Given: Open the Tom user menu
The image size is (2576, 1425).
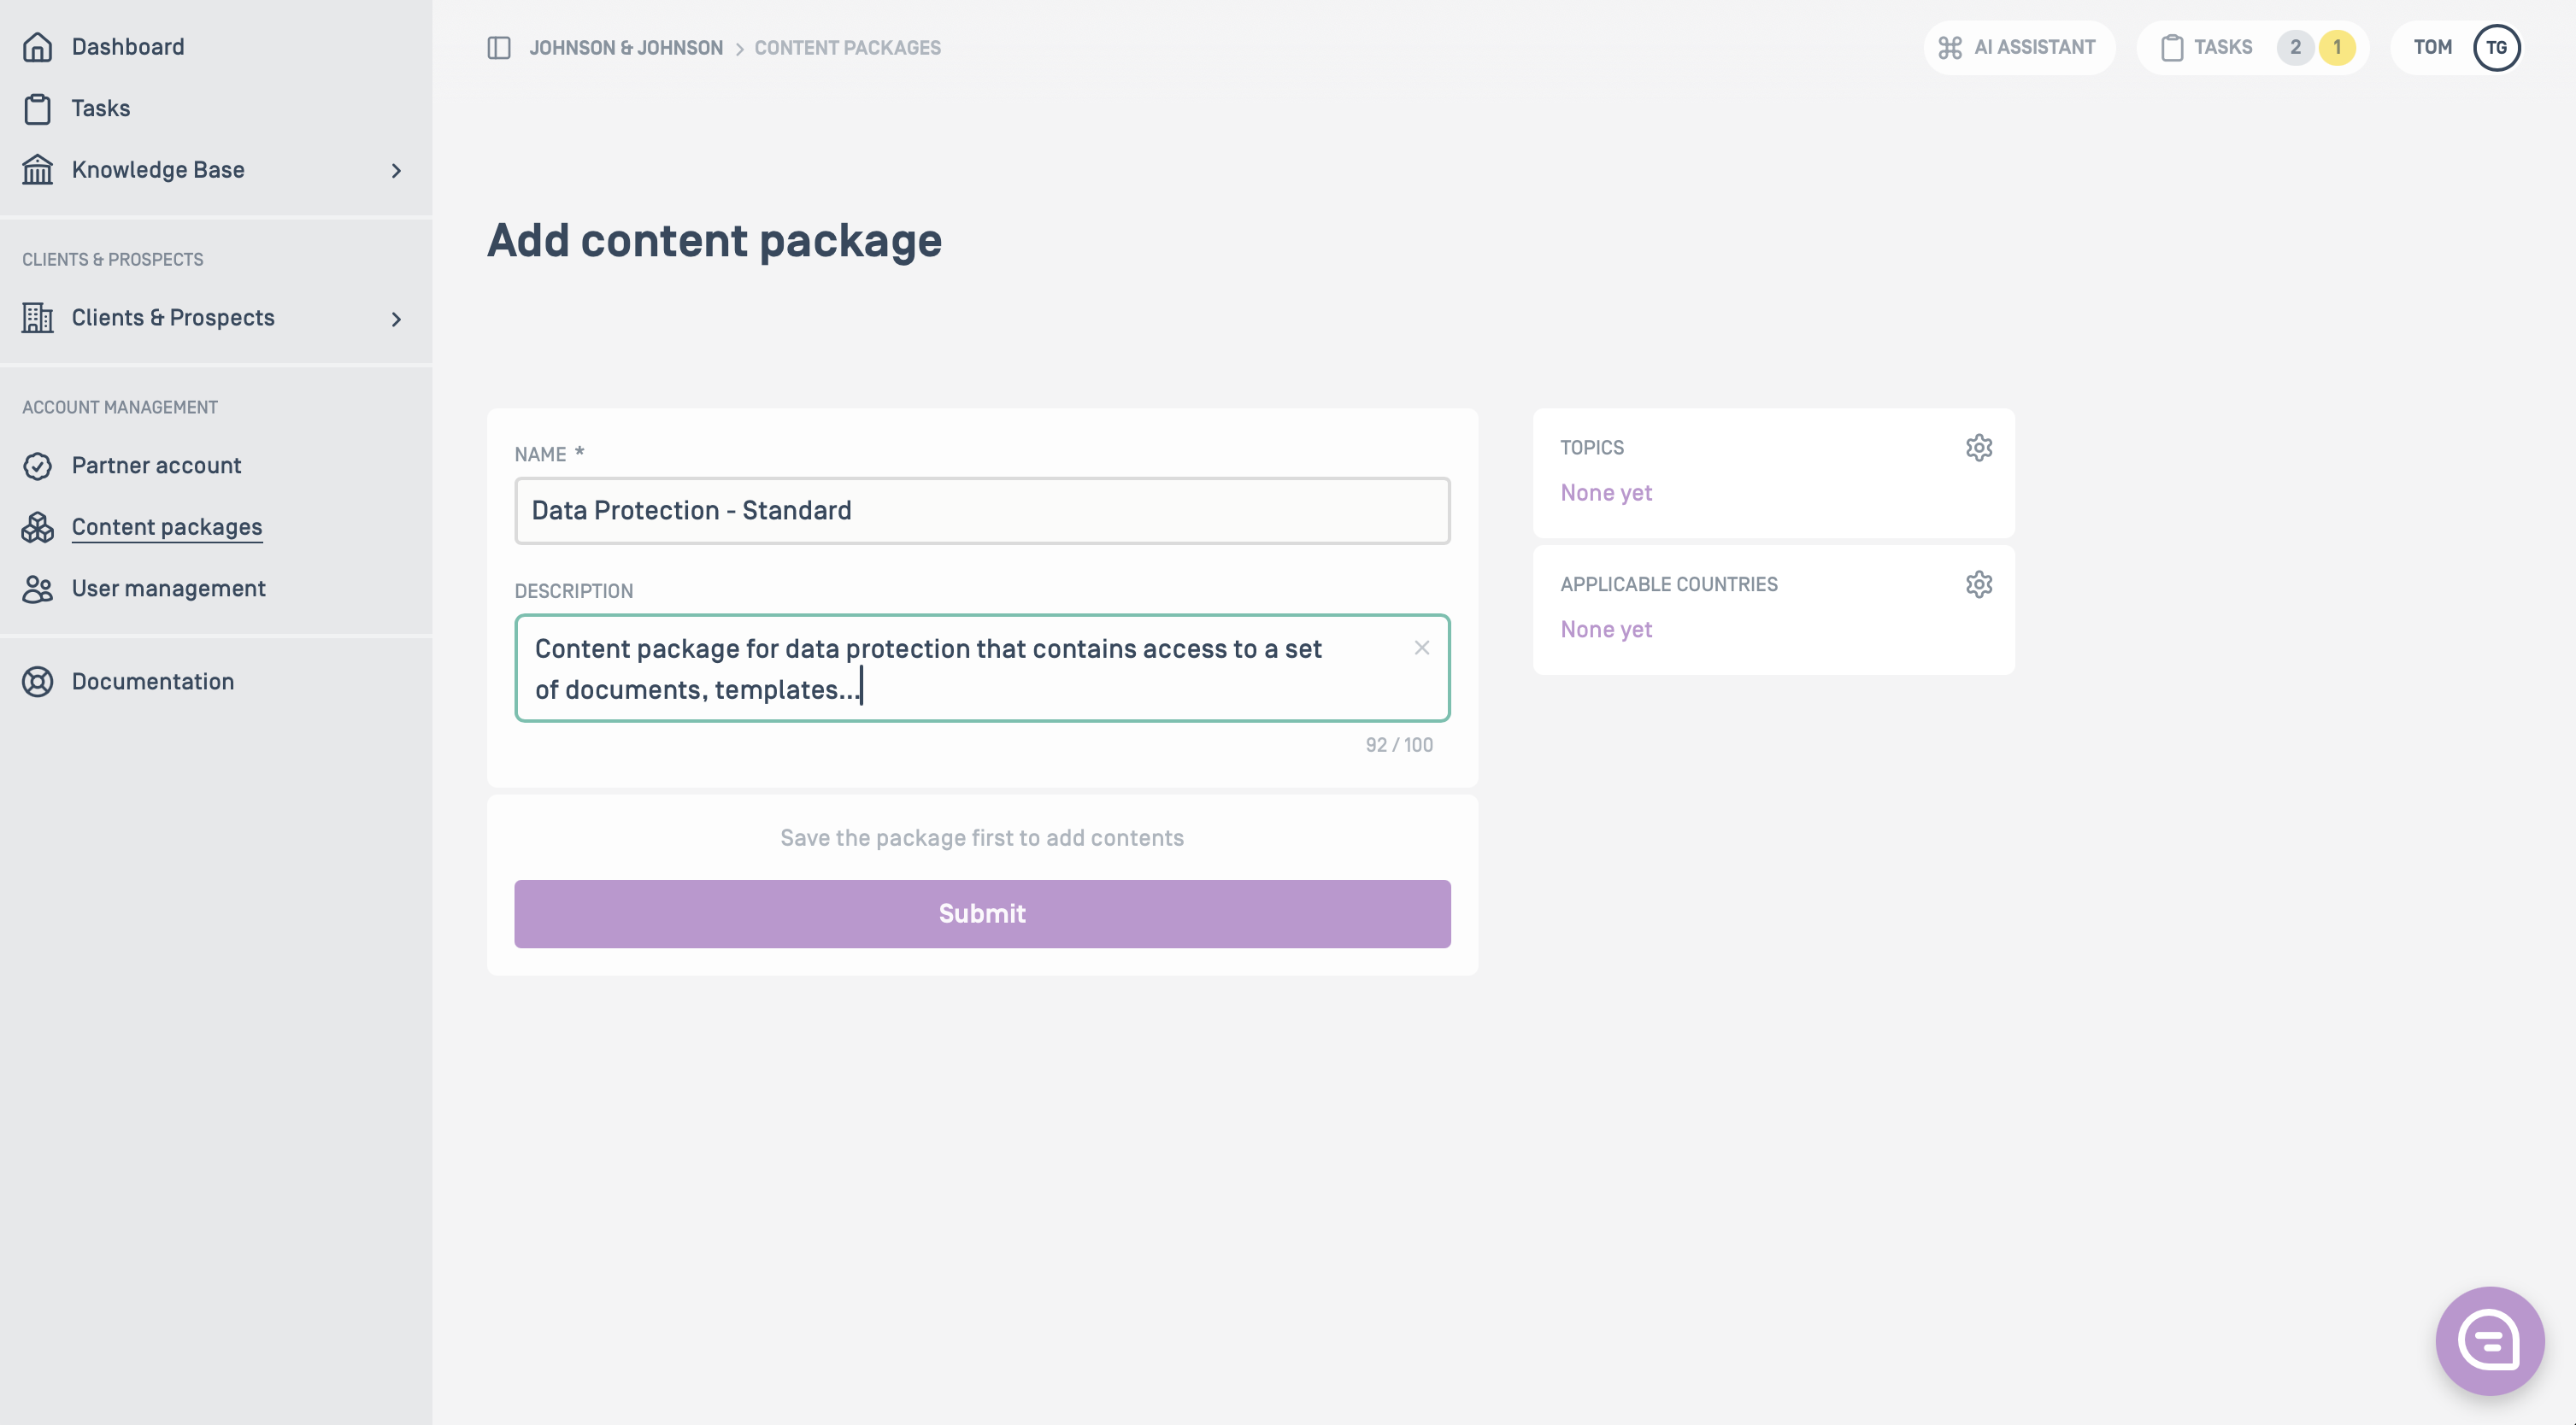Looking at the screenshot, I should tap(2458, 48).
